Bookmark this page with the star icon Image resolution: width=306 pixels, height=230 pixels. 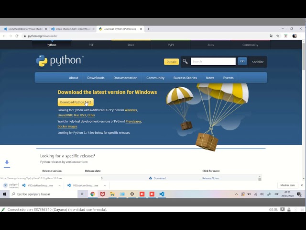pyautogui.click(x=278, y=36)
